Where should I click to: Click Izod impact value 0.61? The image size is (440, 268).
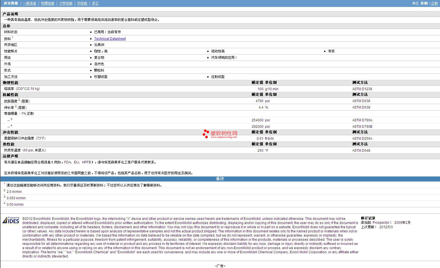(260, 139)
